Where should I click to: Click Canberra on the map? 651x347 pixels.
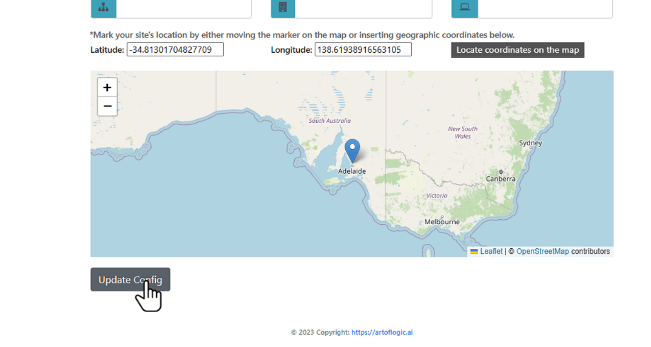(501, 179)
